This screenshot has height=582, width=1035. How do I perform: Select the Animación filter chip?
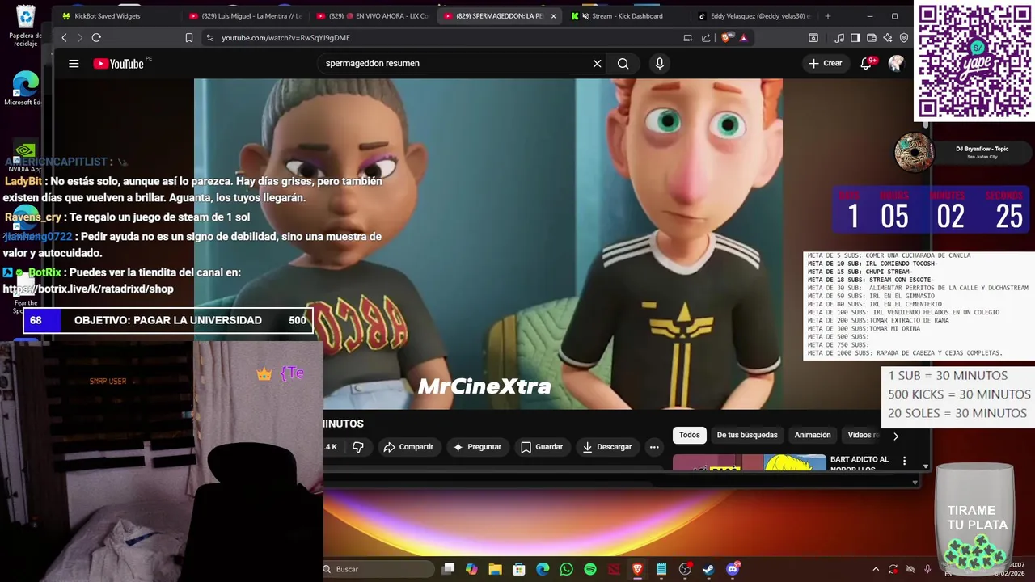[813, 435]
